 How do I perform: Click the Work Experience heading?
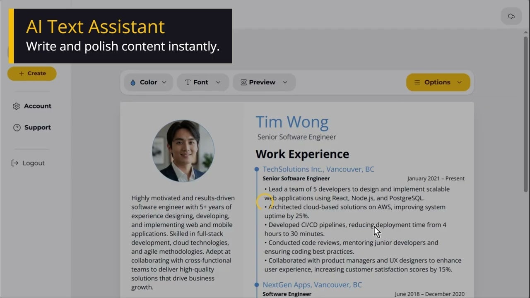pyautogui.click(x=302, y=154)
